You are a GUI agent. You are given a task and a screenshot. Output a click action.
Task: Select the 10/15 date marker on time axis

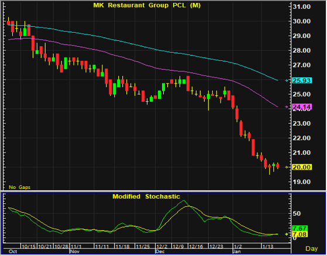click(x=29, y=247)
